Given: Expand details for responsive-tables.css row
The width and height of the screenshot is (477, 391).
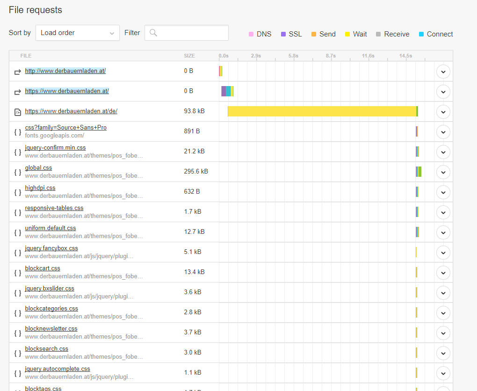Looking at the screenshot, I should (443, 212).
